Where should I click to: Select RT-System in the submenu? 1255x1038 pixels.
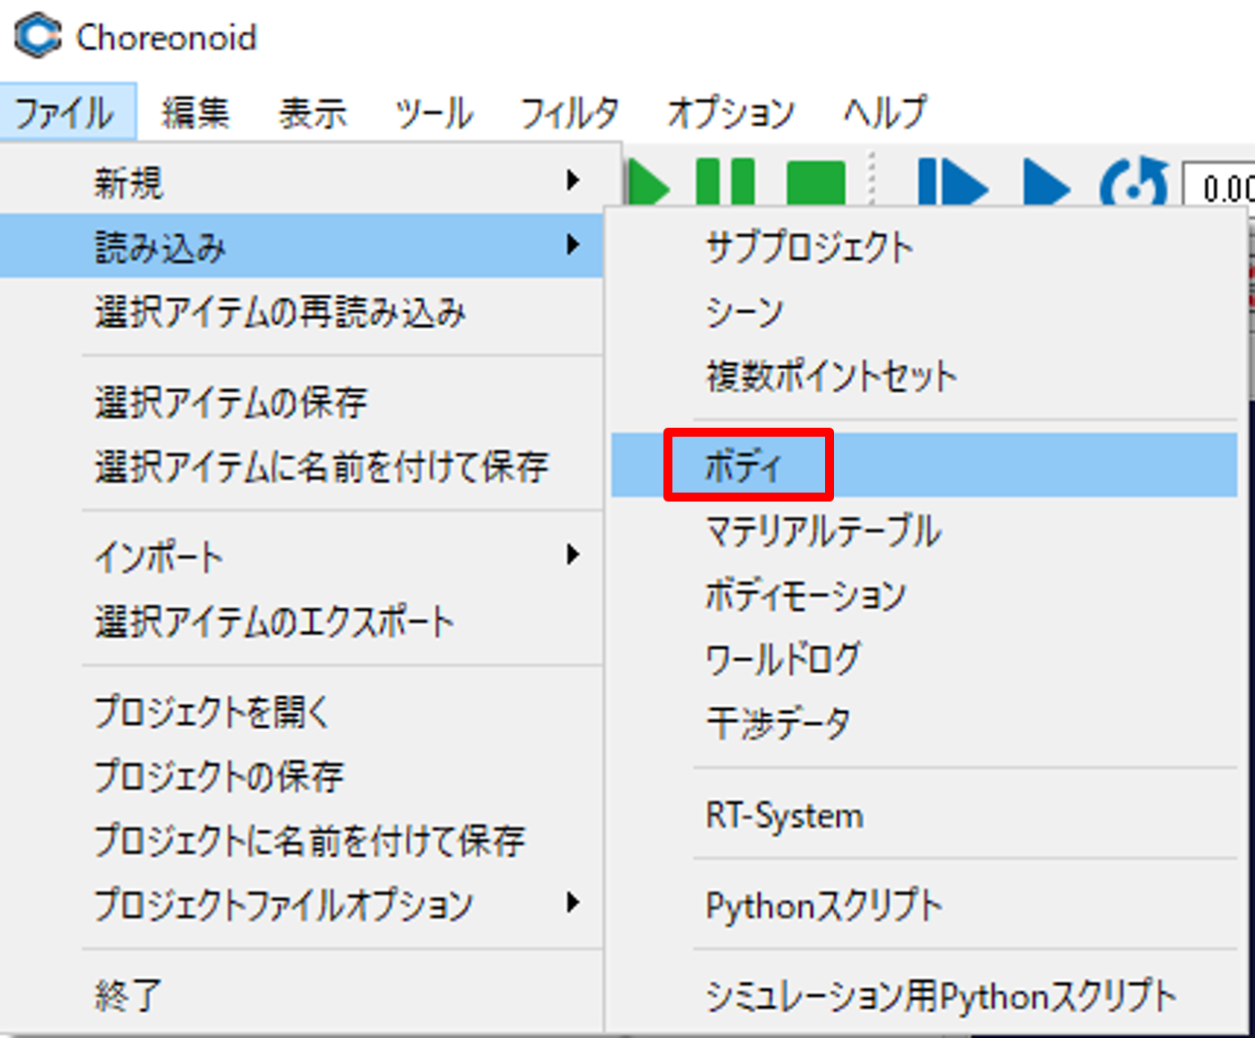pyautogui.click(x=924, y=815)
